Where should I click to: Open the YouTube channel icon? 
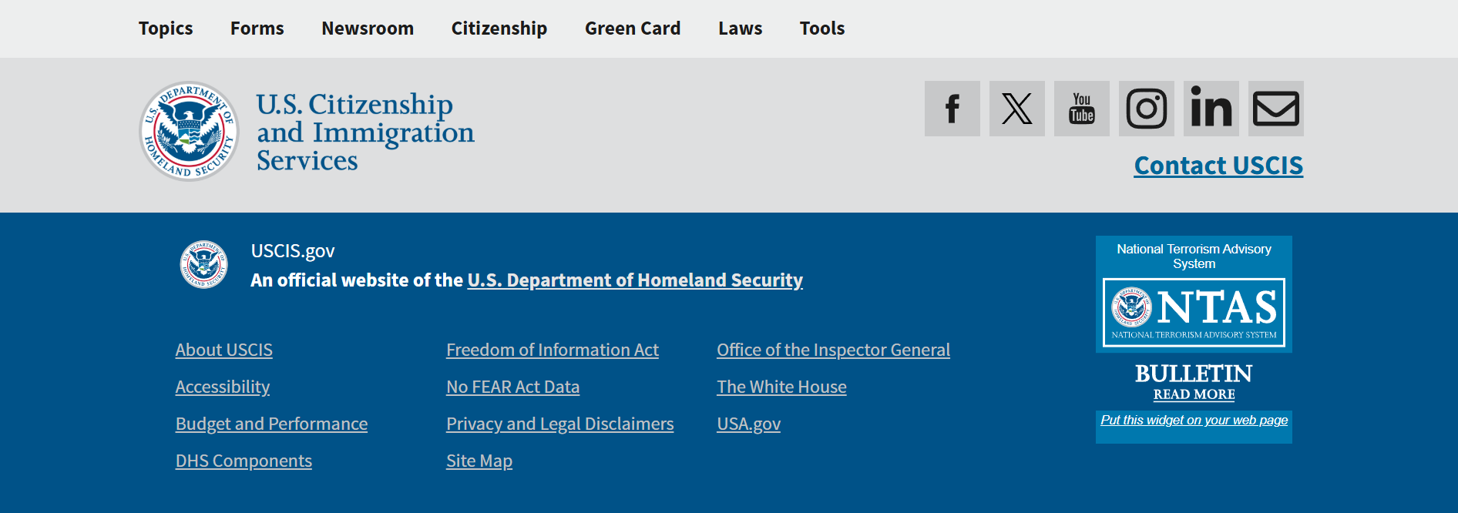click(x=1081, y=109)
